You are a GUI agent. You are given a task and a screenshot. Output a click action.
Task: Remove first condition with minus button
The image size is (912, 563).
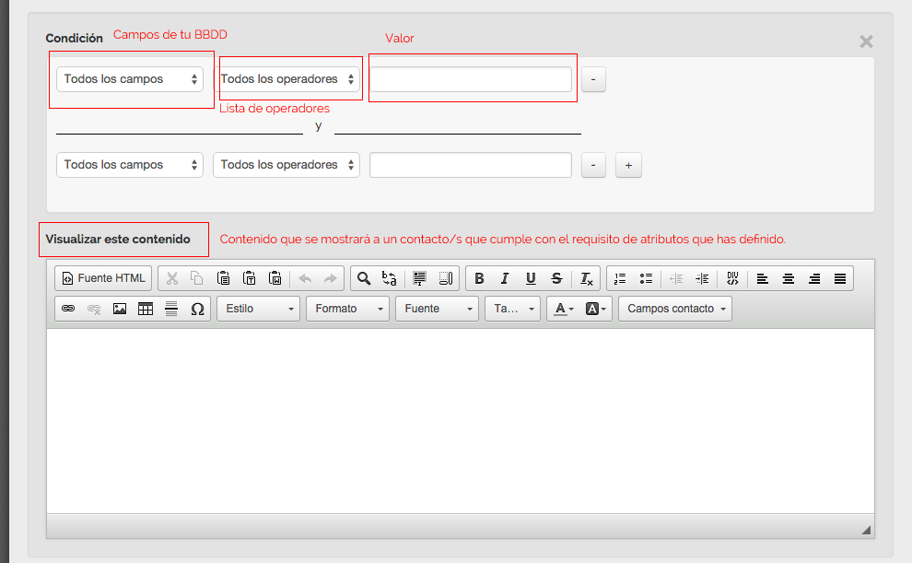pos(593,79)
